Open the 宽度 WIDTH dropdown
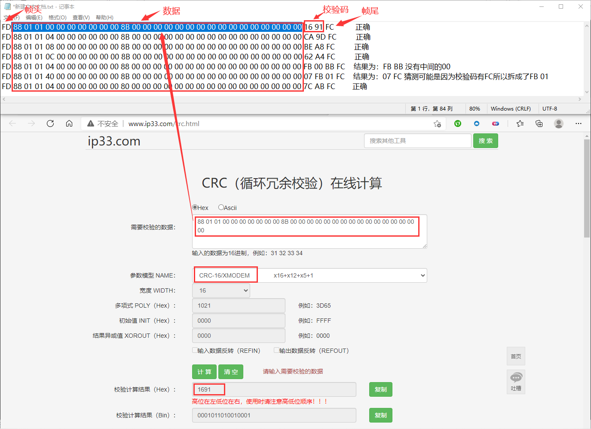 [221, 290]
